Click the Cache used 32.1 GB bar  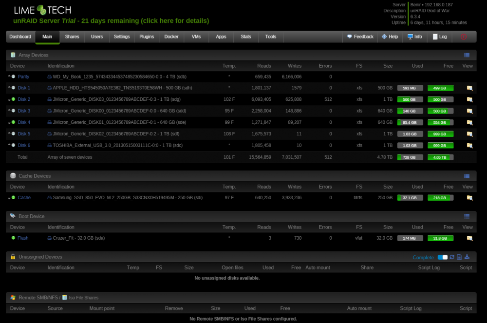click(x=410, y=198)
